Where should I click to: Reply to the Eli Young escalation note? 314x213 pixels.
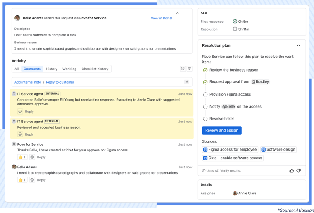coord(29,112)
